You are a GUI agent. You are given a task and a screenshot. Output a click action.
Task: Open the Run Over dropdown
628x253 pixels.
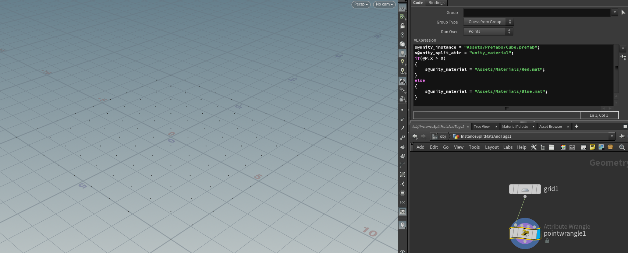[488, 32]
